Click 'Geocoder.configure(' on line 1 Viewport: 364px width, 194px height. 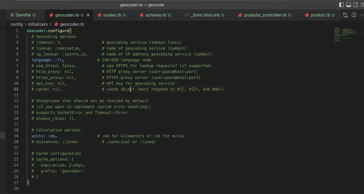pyautogui.click(x=49, y=31)
